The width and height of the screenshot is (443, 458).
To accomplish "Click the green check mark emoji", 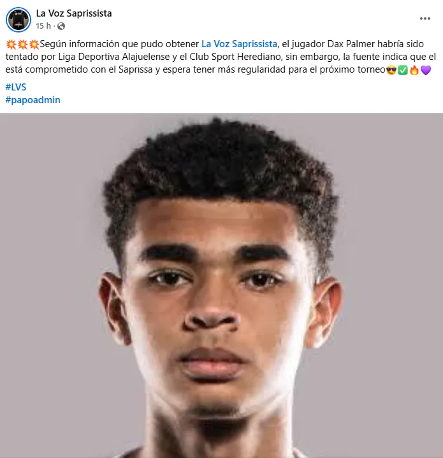I will tap(403, 70).
